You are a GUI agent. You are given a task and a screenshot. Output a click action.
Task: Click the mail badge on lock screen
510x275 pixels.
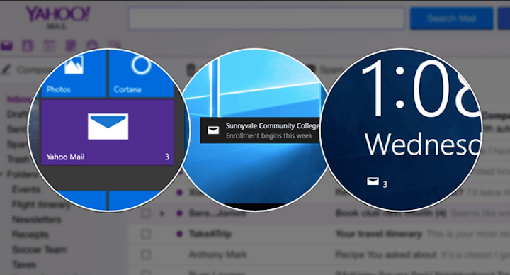click(x=377, y=182)
